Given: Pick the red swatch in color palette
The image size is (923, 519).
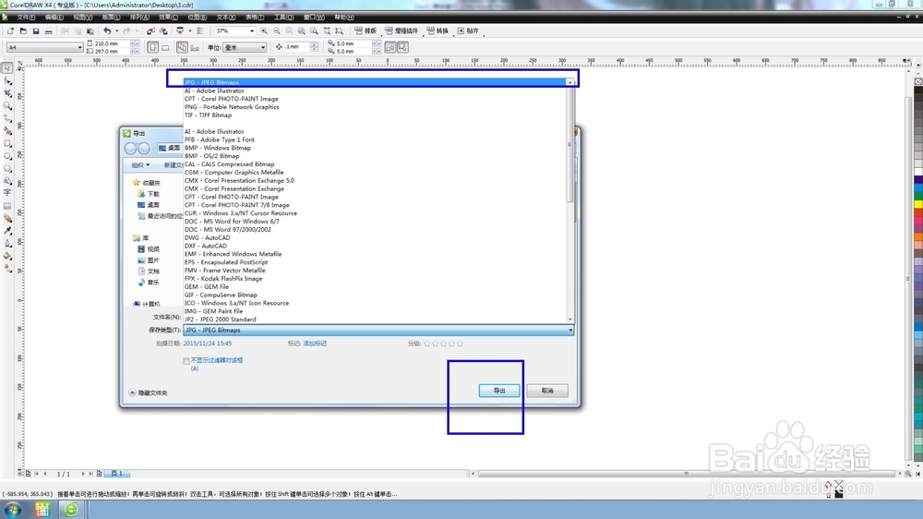Looking at the screenshot, I should [918, 212].
